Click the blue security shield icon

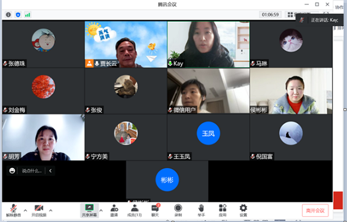(x=18, y=14)
